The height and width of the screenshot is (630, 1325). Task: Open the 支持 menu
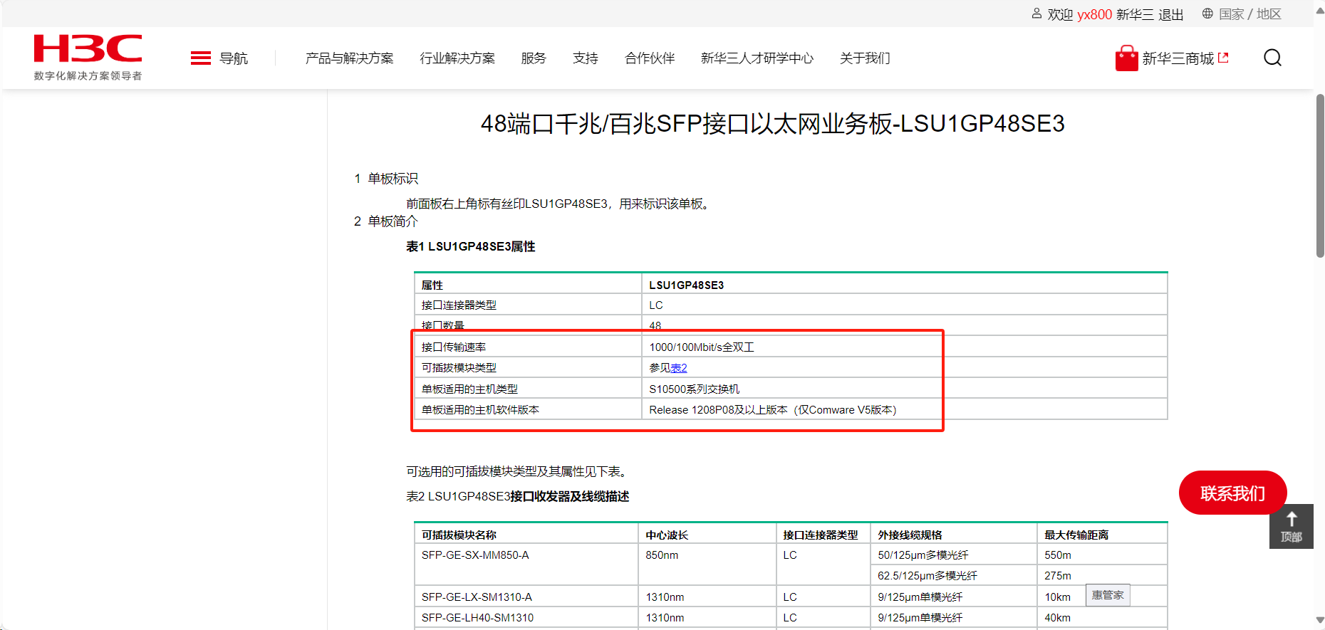pyautogui.click(x=586, y=58)
